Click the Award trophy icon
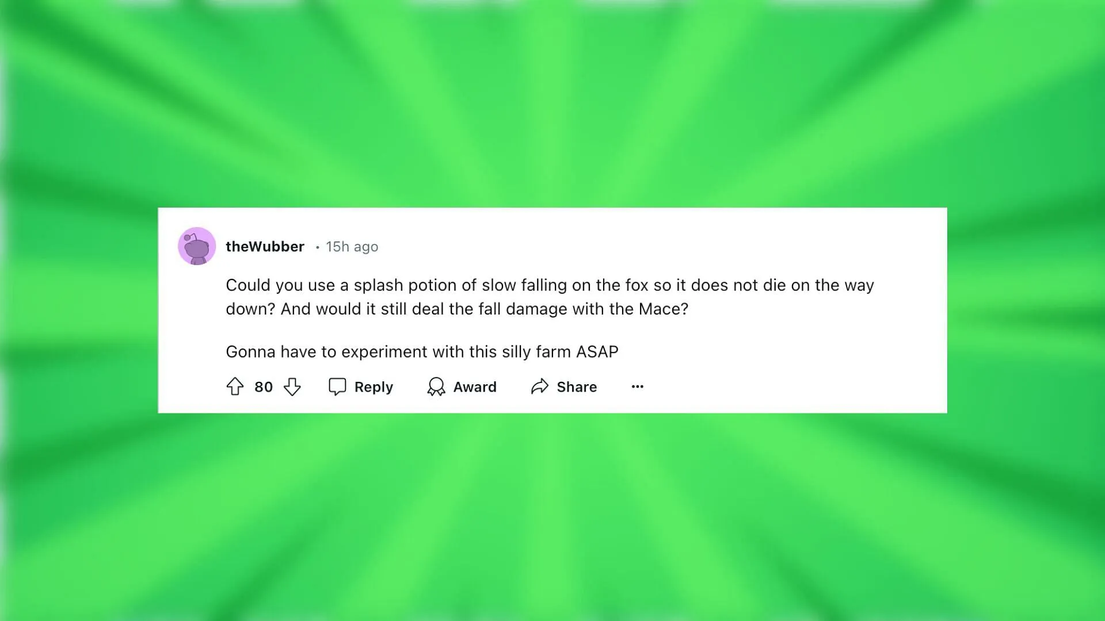 point(437,387)
